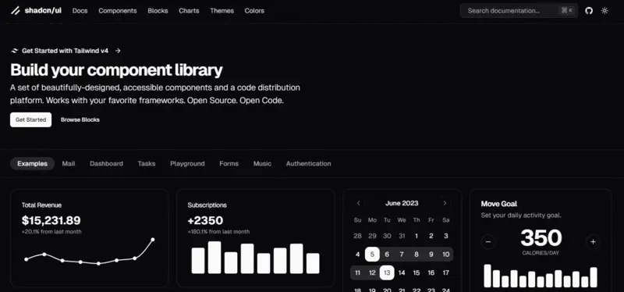Screen dimensions: 624x292
Task: Open the Charts nav item
Action: (189, 11)
